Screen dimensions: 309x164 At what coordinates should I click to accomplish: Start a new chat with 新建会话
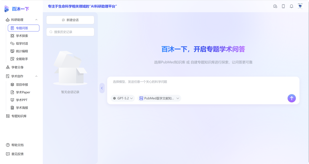coord(70,20)
